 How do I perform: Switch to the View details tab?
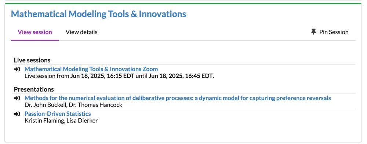(x=81, y=32)
